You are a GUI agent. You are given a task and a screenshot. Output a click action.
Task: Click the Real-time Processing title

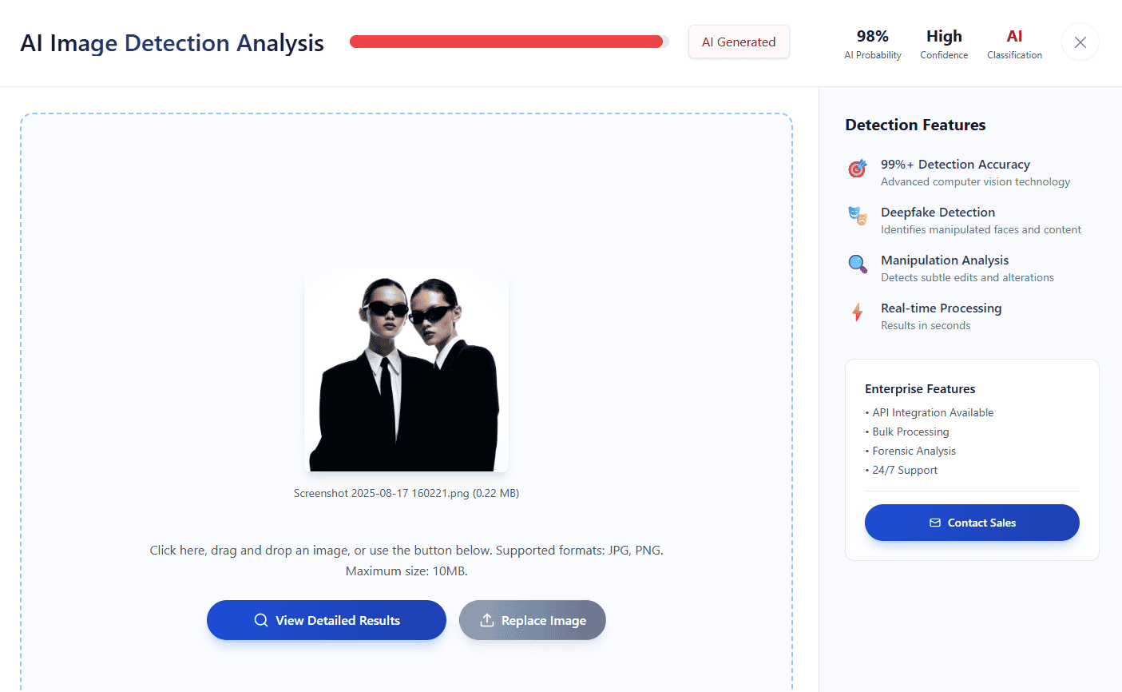pos(941,308)
